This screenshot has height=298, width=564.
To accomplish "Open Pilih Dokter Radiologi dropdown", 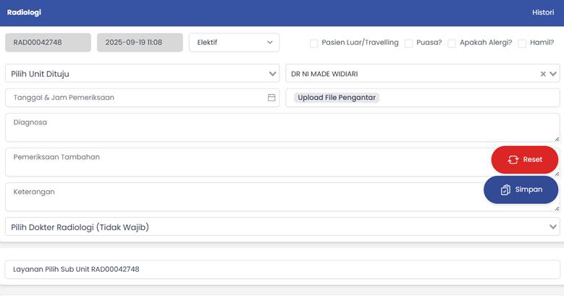I will 282,227.
